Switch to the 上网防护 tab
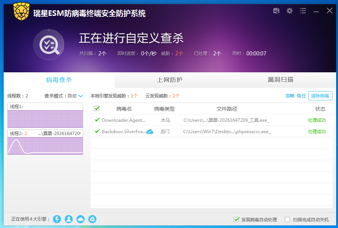338x228 pixels. tap(170, 80)
